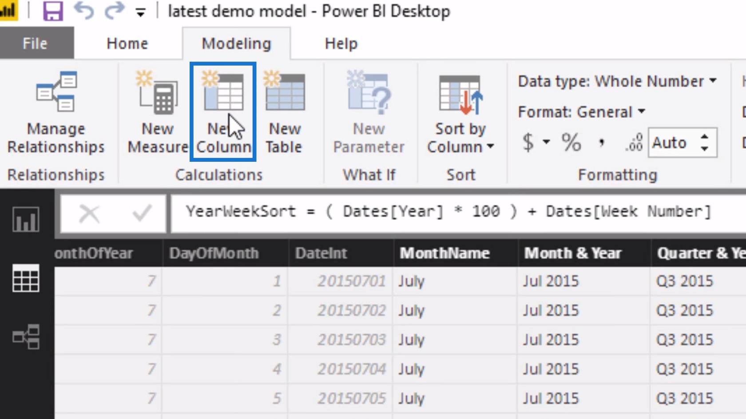The height and width of the screenshot is (419, 746).
Task: Switch to Relationships model view in sidebar
Action: 26,337
